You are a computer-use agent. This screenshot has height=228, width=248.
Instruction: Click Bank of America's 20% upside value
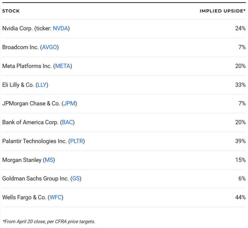[x=240, y=122]
